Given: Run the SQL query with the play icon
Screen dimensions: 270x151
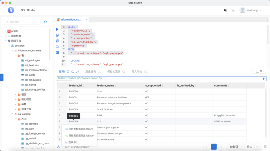Looking at the screenshot, I should (57, 29).
